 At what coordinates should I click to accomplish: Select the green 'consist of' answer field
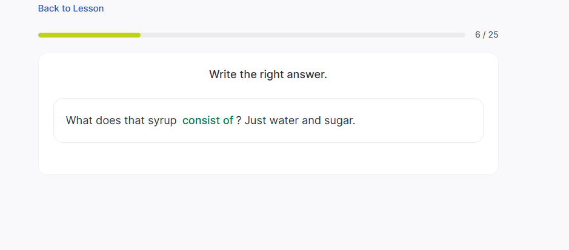point(208,120)
